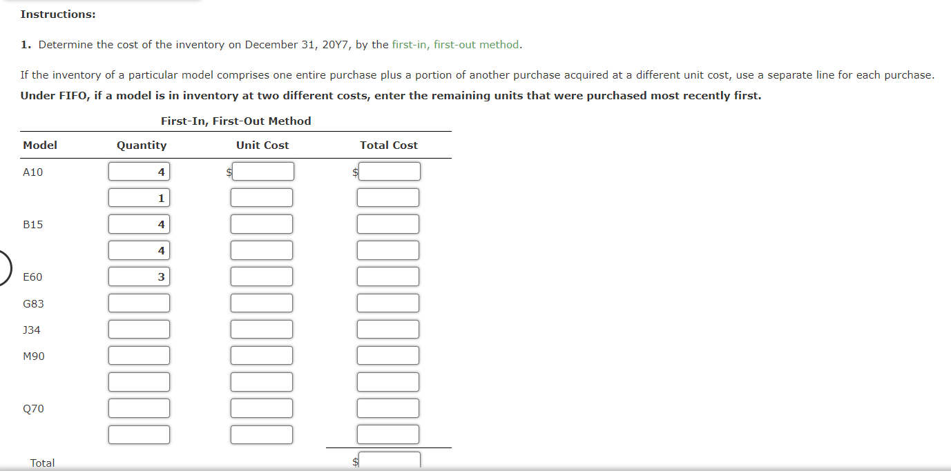Click the second Q70 unit cost field
The height and width of the screenshot is (473, 951).
pyautogui.click(x=262, y=434)
